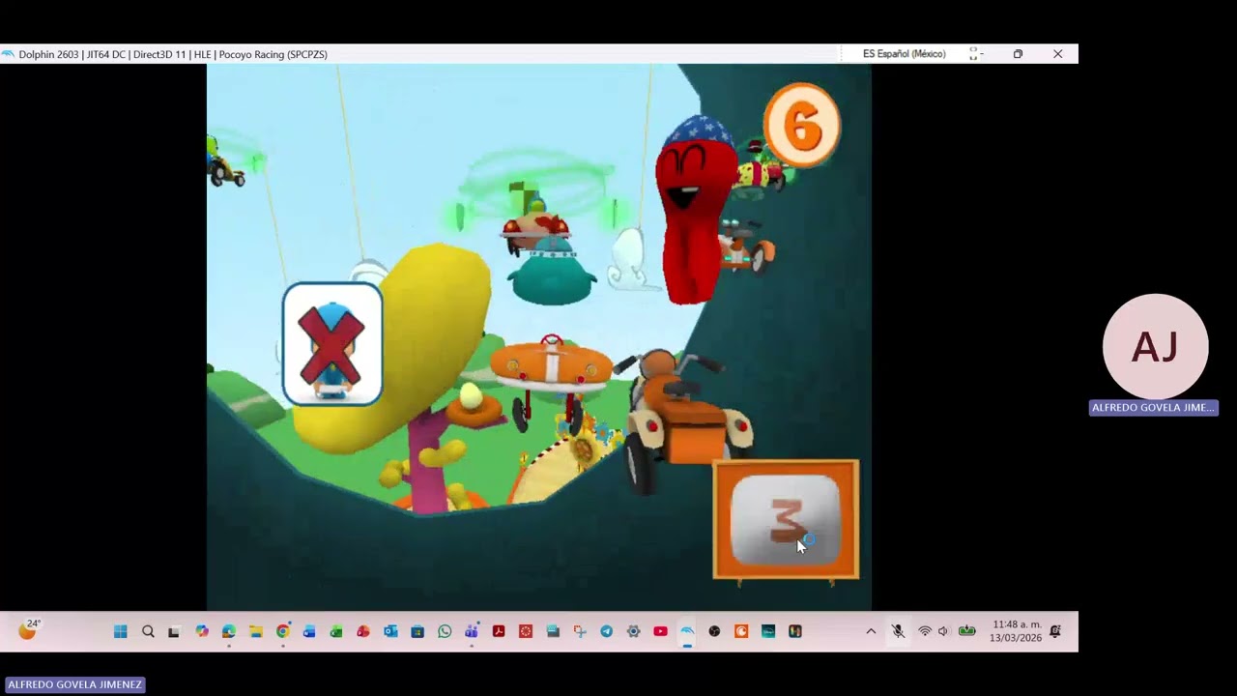Image resolution: width=1237 pixels, height=696 pixels.
Task: Open Disney+ from the taskbar
Action: pyautogui.click(x=768, y=631)
